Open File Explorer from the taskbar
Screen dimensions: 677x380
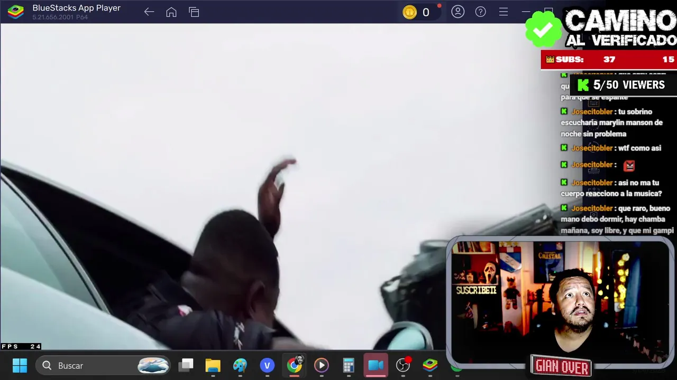click(x=213, y=365)
